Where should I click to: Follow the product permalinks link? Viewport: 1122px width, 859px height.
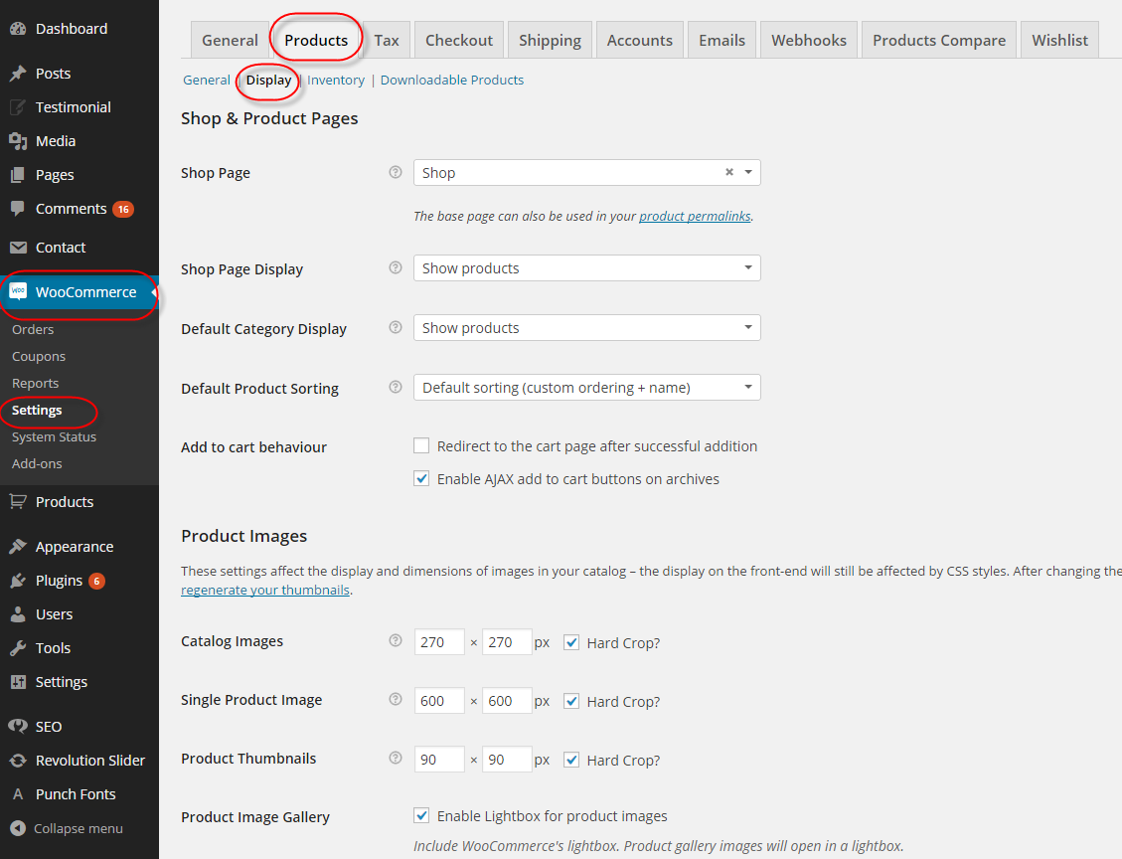click(x=695, y=216)
